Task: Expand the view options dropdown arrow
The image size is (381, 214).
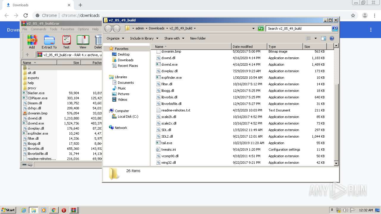Action: click(316, 38)
